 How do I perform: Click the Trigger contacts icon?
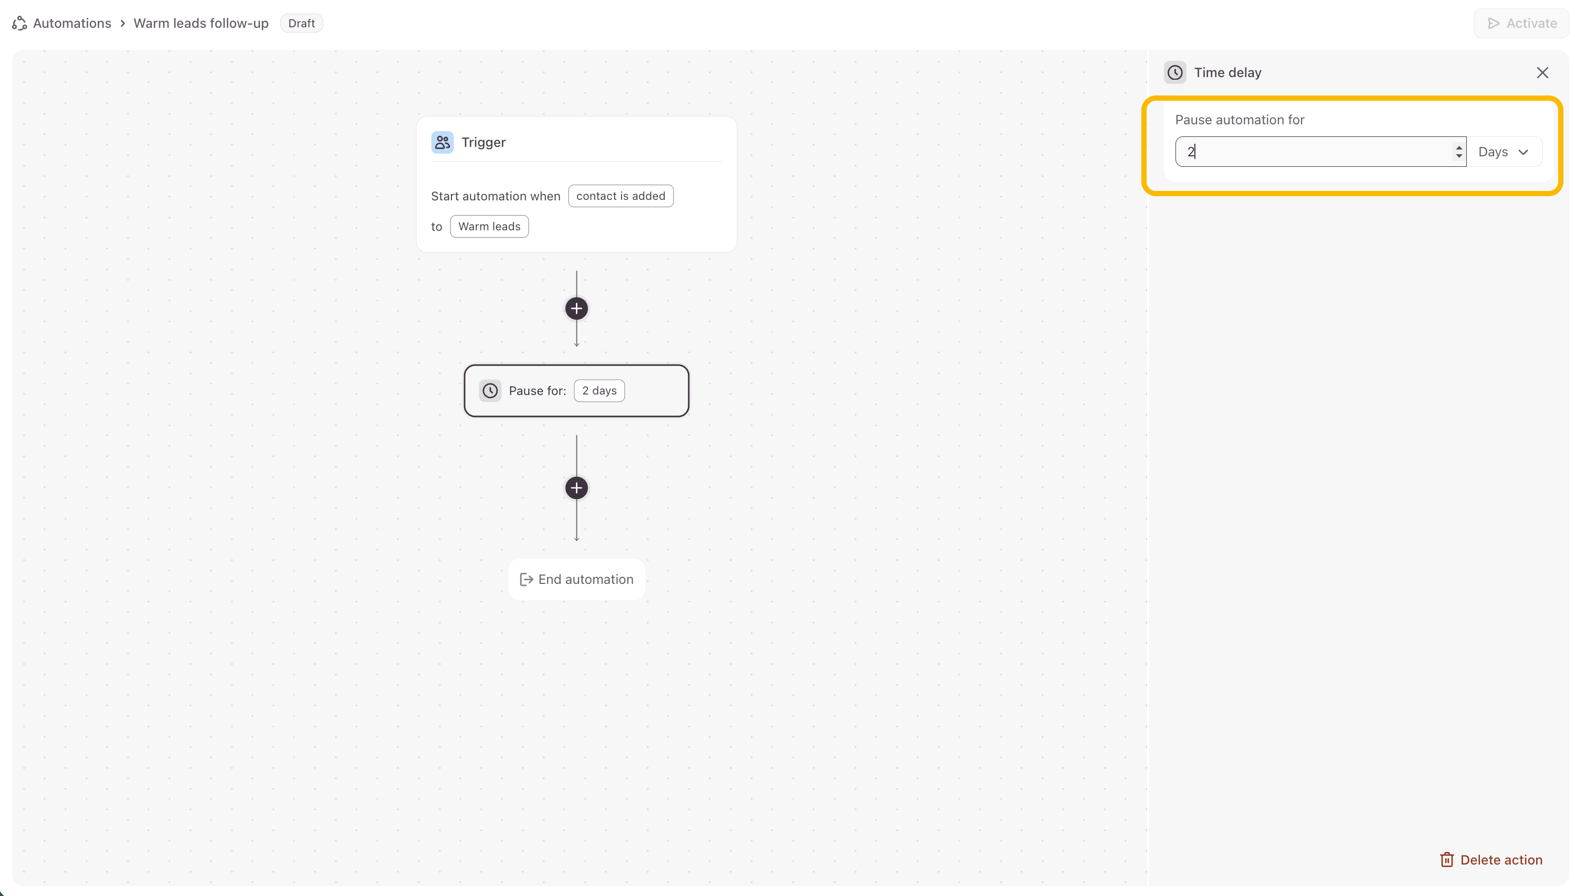pyautogui.click(x=442, y=142)
